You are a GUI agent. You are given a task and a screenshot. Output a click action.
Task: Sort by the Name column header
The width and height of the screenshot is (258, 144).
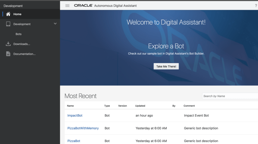pos(70,106)
